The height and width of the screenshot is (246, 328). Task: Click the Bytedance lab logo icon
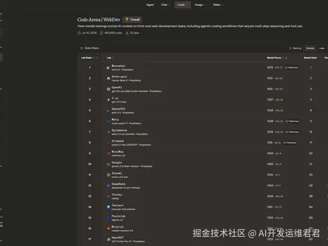108,132
